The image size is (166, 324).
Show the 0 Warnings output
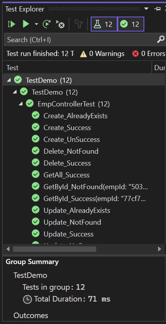pos(103,54)
